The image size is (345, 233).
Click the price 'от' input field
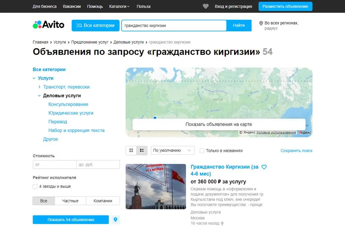tap(54, 165)
